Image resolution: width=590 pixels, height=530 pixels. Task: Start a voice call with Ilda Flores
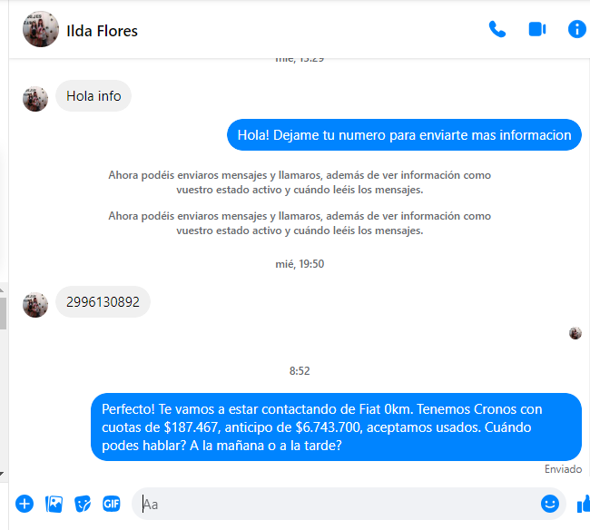coord(497,29)
